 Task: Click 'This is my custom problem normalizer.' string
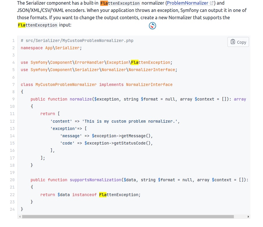[130, 121]
